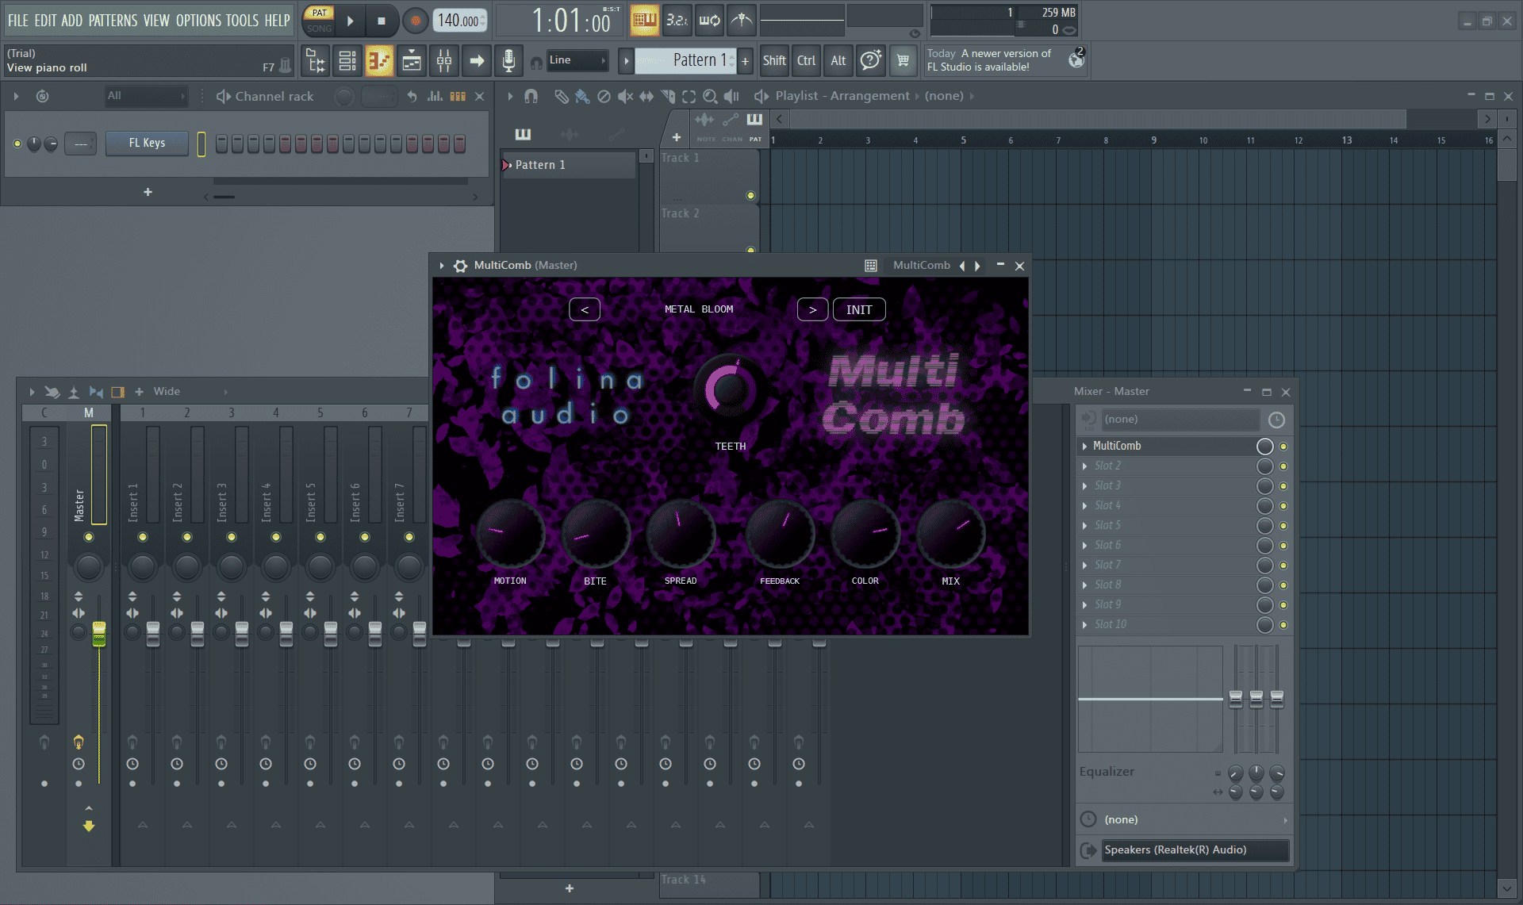Select the Delete tool in Playlist
This screenshot has height=905, width=1523.
point(604,96)
